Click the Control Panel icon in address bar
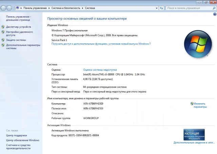 [17, 8]
